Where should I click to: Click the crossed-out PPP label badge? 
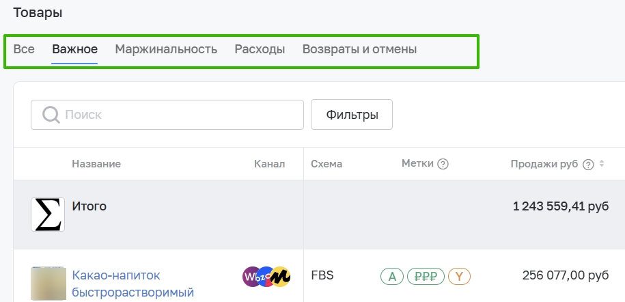[x=426, y=277]
